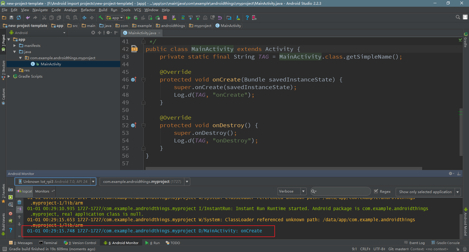
Task: Click the logcat search input field
Action: pos(343,191)
